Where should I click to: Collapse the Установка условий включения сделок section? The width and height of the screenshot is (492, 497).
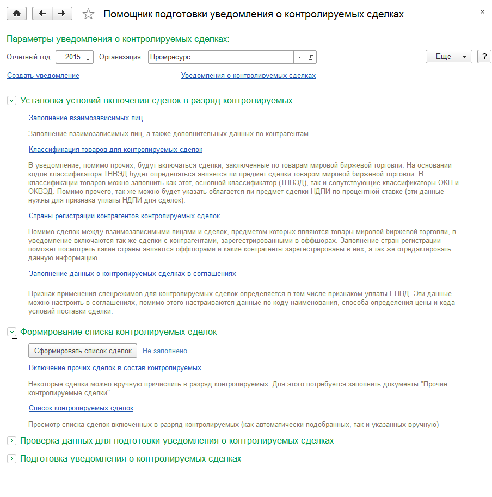pyautogui.click(x=12, y=101)
